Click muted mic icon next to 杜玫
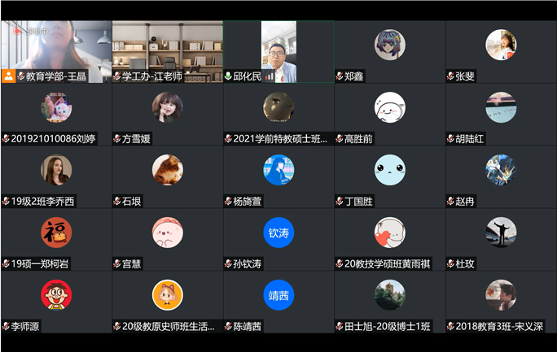Screen dimensions: 557x352 pyautogui.click(x=450, y=263)
